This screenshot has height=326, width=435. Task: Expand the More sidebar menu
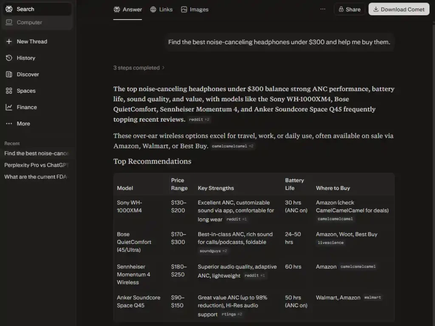[x=23, y=124]
